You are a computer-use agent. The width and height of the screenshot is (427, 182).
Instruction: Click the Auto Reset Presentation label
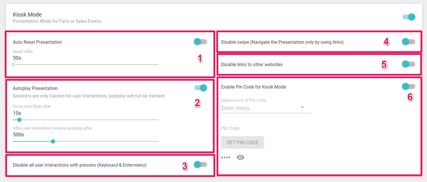(37, 42)
